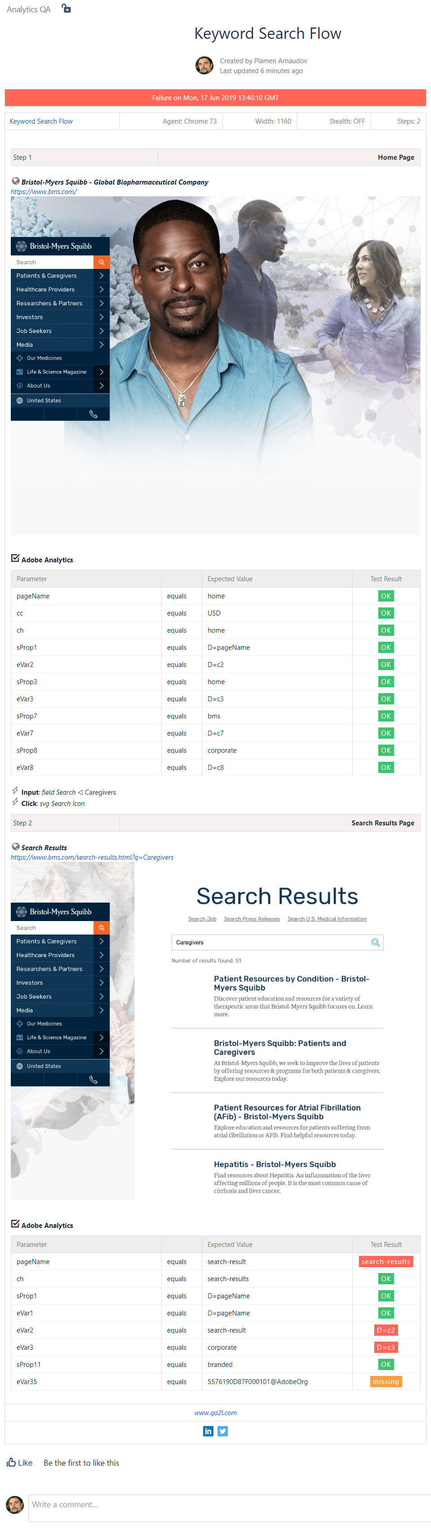Viewport: 431px width, 1528px height.
Task: Toggle the Step 2 Adobe Analytics checkbox
Action: [15, 1224]
